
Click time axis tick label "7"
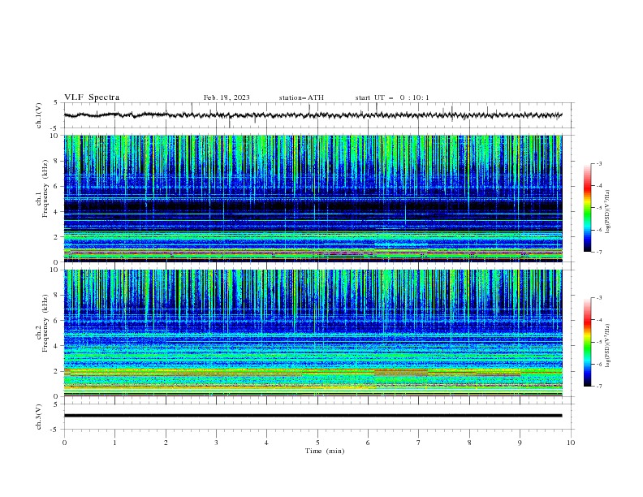tap(419, 443)
